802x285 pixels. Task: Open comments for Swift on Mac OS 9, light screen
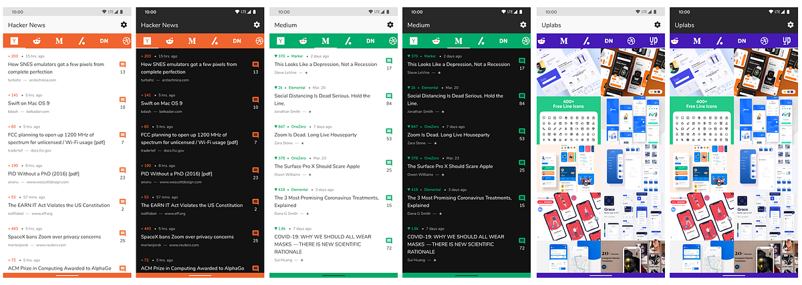pos(123,100)
